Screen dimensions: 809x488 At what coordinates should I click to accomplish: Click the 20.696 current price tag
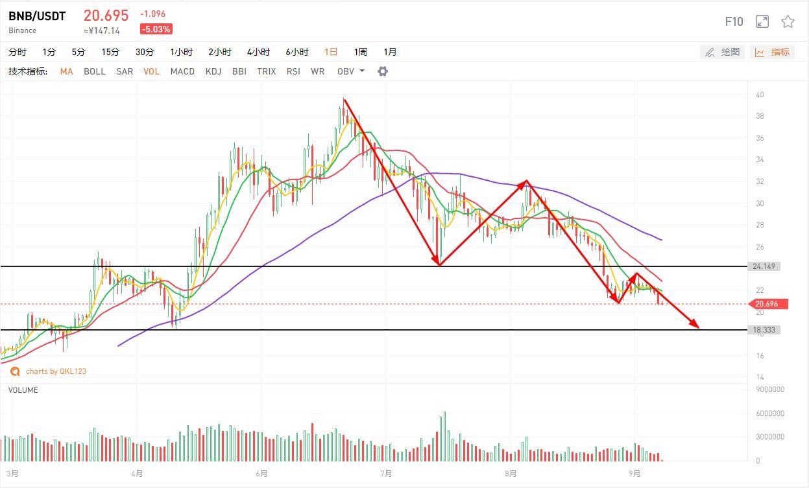click(768, 304)
